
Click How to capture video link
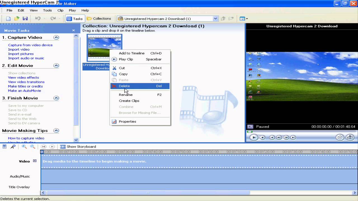pyautogui.click(x=26, y=138)
